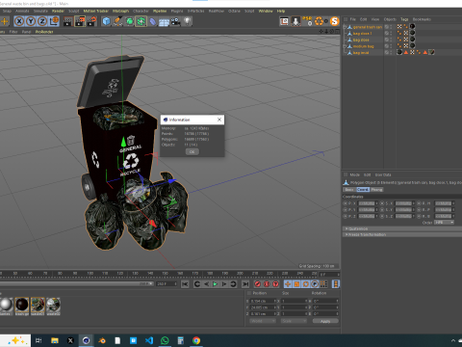Switch the world coordinate system icon
This screenshot has height=347, width=462.
click(54, 21)
